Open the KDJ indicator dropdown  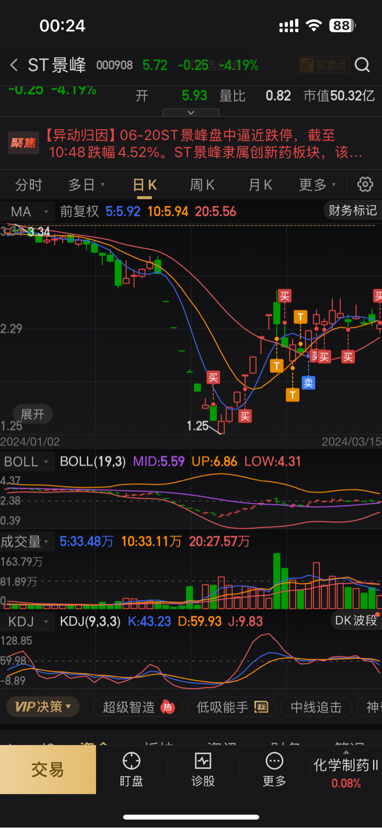coord(27,621)
